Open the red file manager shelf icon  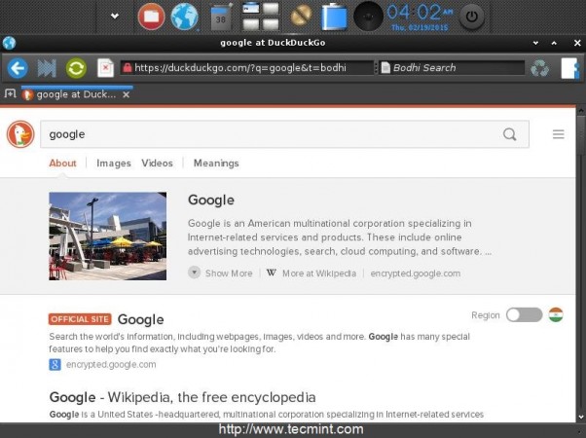[x=151, y=17]
